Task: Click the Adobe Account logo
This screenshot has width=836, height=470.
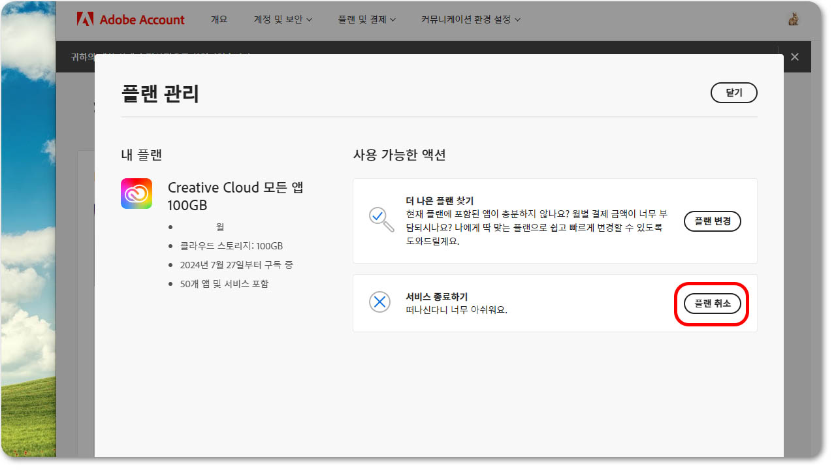Action: [131, 20]
